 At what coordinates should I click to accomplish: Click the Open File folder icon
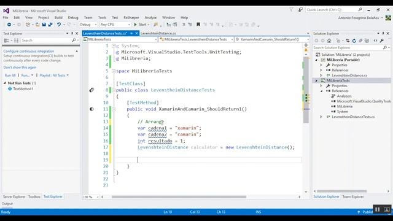[37, 25]
